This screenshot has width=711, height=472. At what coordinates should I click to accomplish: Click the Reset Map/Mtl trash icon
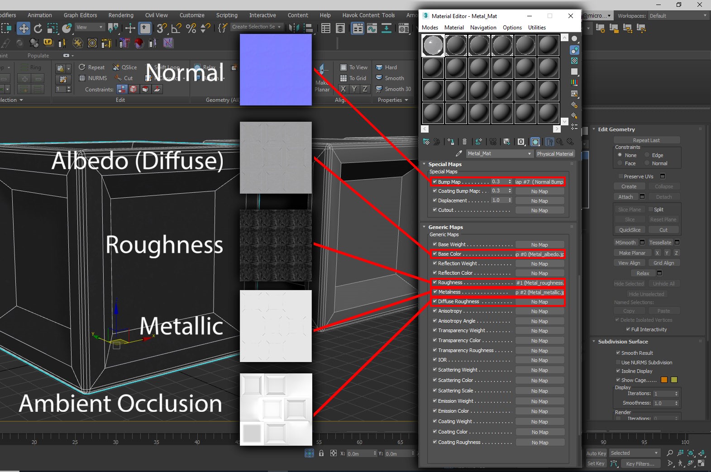tap(464, 142)
